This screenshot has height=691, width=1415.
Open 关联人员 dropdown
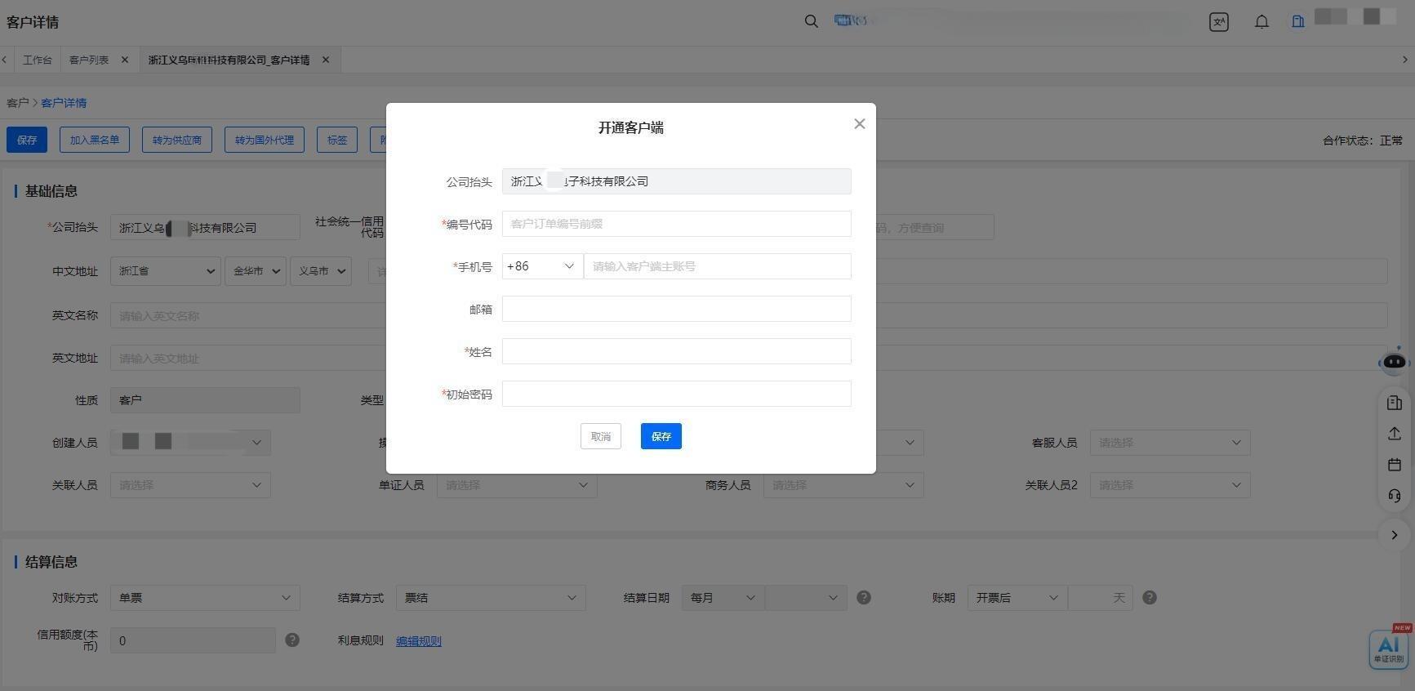190,485
